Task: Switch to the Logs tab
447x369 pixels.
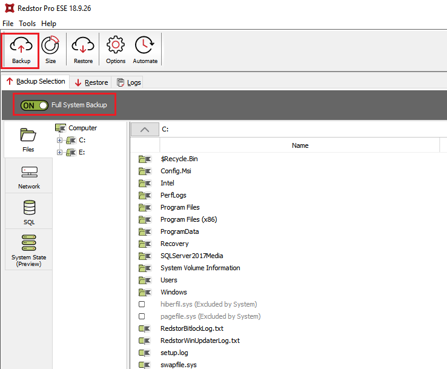Action: click(x=129, y=82)
